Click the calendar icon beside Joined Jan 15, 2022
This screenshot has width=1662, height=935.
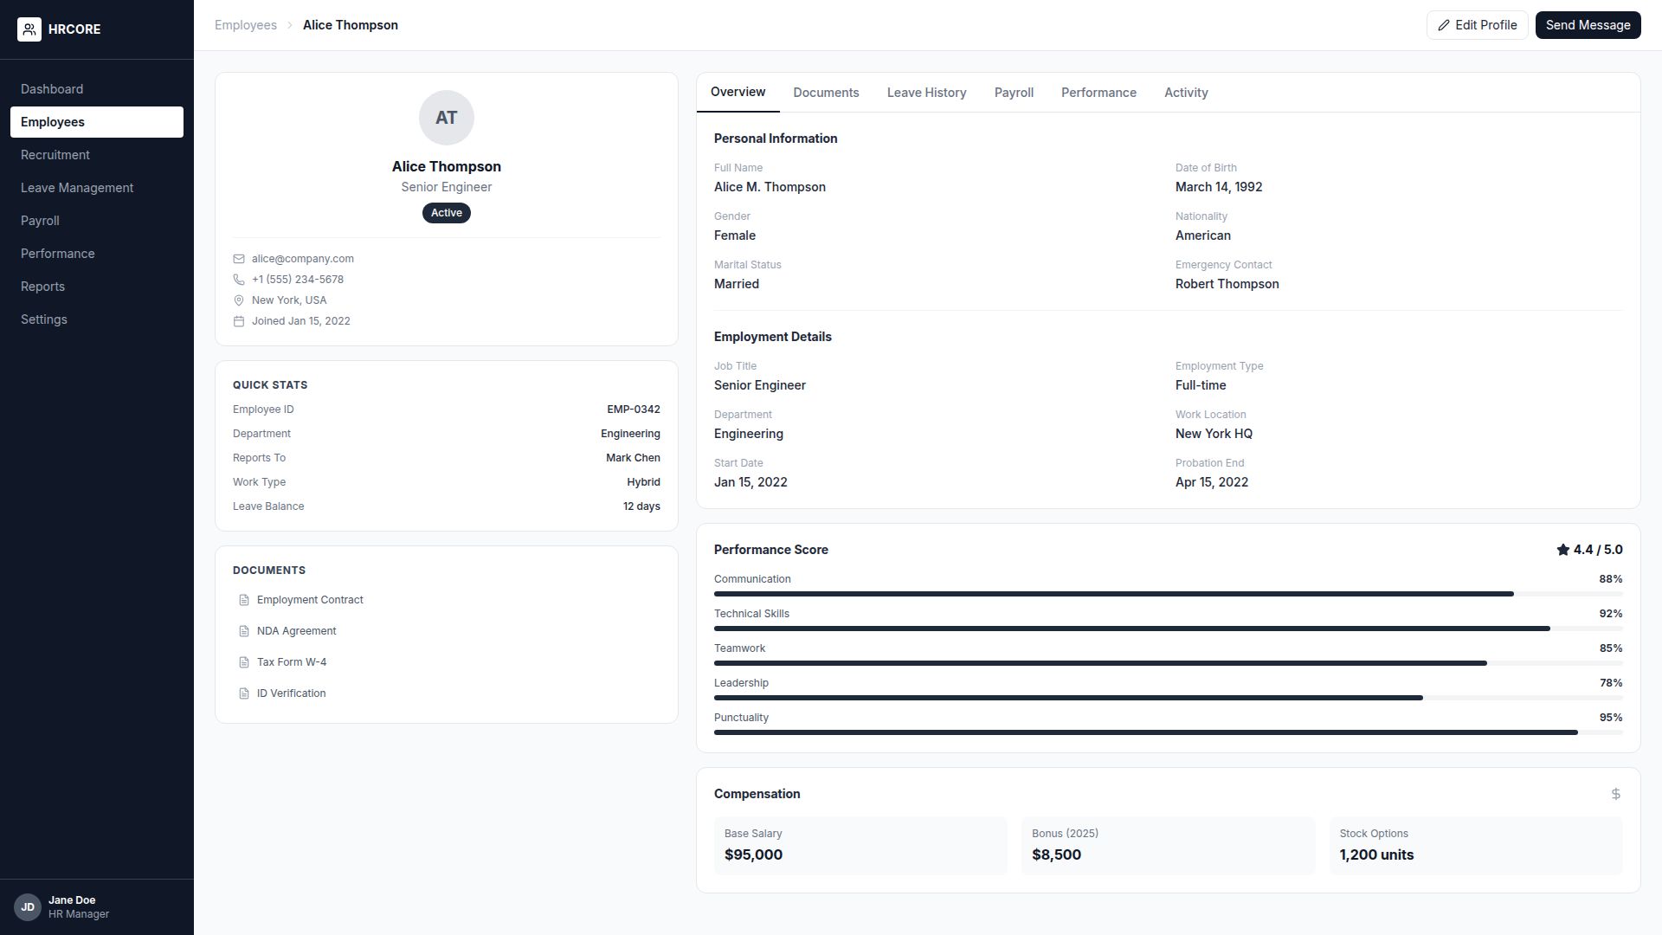coord(239,321)
